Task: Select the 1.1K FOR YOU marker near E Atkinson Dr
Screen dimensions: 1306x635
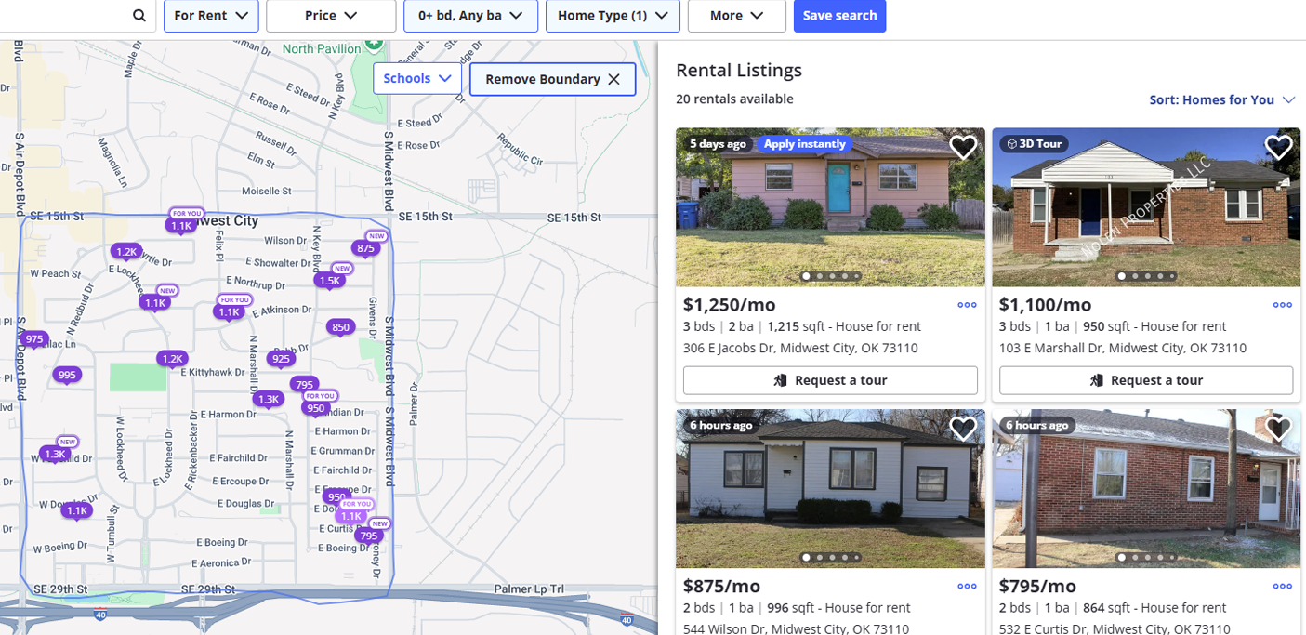Action: pyautogui.click(x=229, y=311)
